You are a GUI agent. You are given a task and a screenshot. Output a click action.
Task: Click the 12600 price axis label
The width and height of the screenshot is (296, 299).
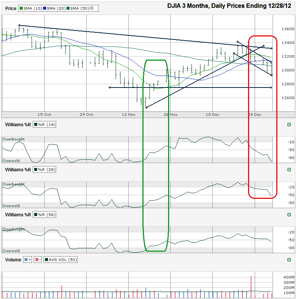tap(288, 98)
